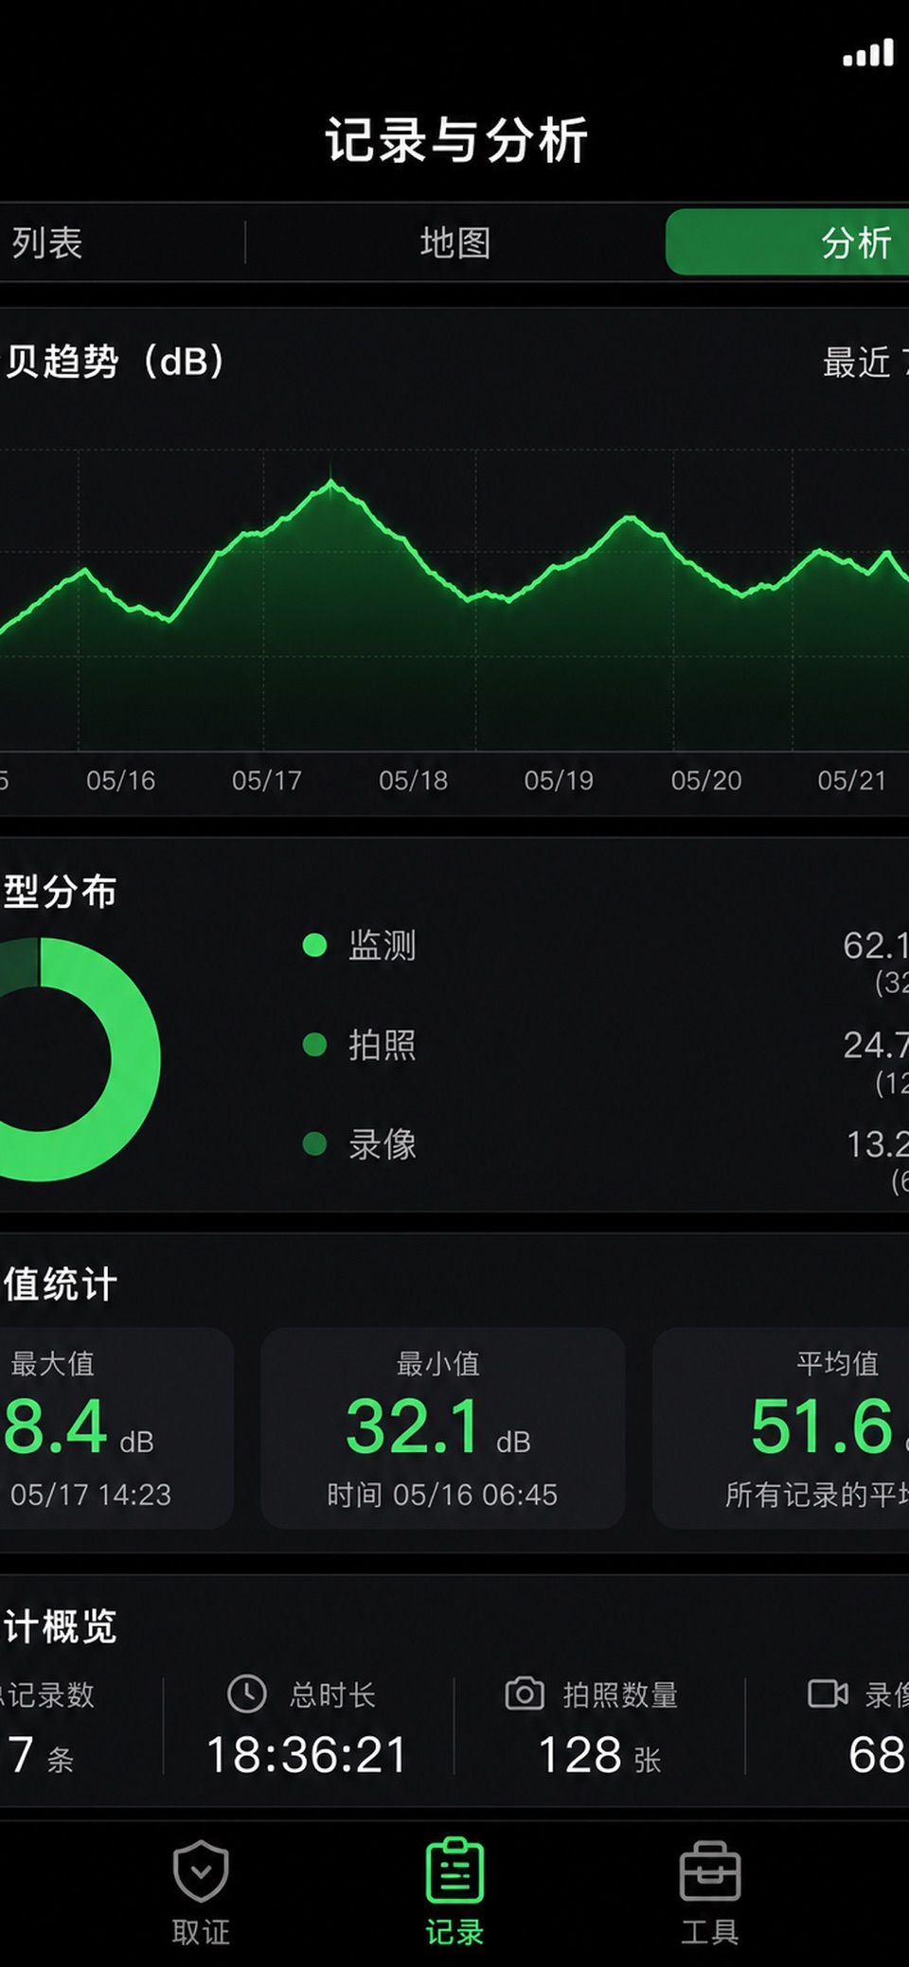Open the 最大值 statistics card

click(116, 1427)
